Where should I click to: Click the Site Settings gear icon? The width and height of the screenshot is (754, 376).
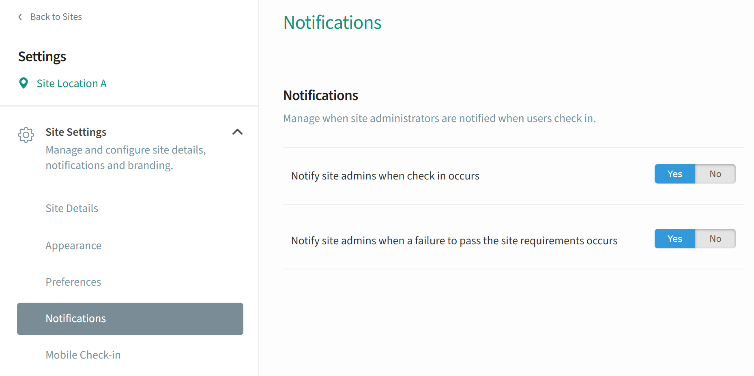(x=26, y=135)
